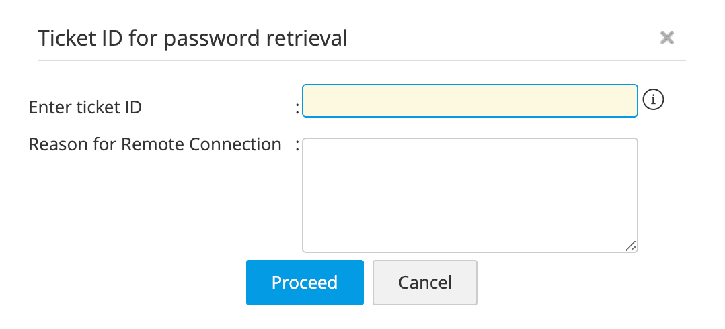The image size is (725, 329).
Task: Click the Cancel button
Action: [x=425, y=283]
